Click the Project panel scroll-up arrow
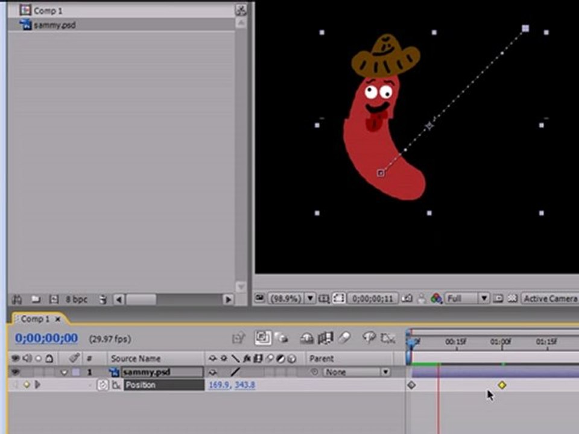This screenshot has width=579, height=434. pos(241,24)
